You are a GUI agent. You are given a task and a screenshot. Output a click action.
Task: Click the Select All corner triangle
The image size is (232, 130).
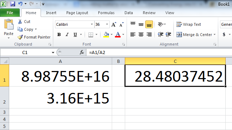point(5,61)
